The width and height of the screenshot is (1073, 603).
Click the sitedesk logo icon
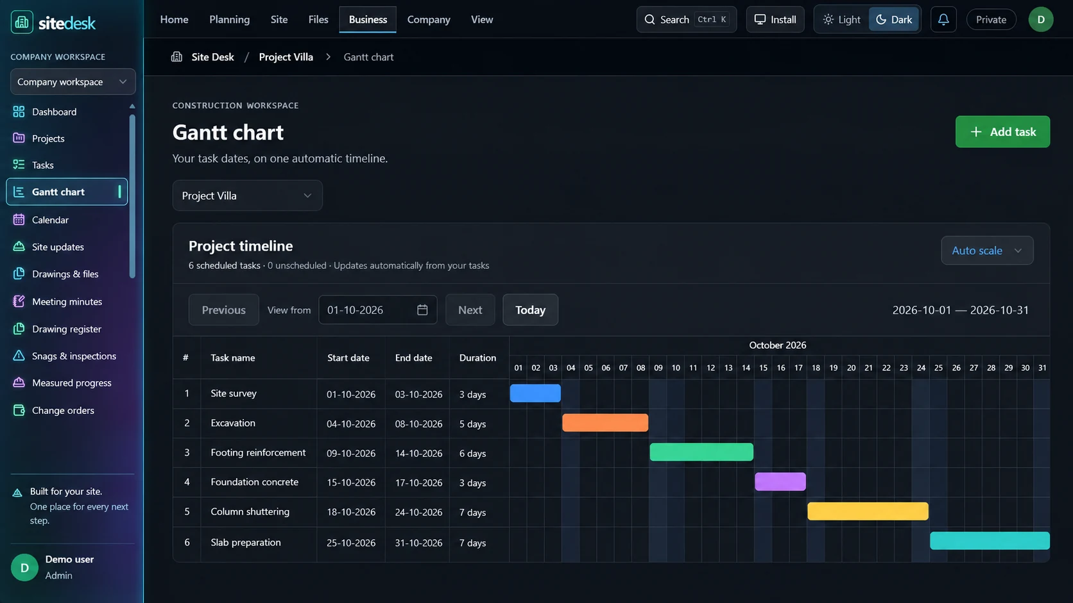[x=22, y=22]
